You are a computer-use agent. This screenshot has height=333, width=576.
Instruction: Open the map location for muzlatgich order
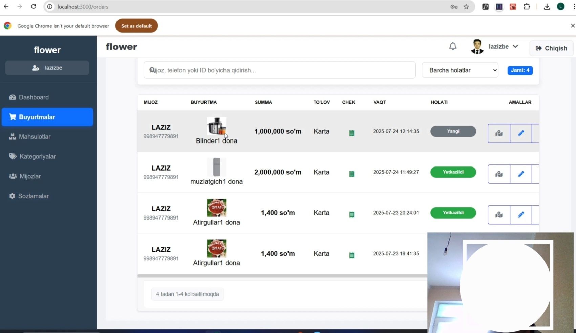(x=499, y=174)
